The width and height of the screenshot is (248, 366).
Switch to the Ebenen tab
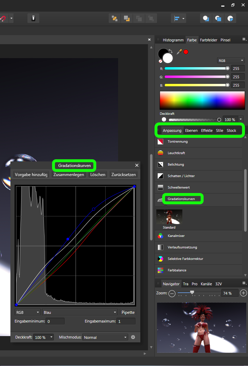(191, 130)
